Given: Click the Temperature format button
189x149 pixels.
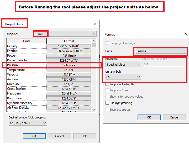Looking at the screenshot, I should tap(69, 70).
